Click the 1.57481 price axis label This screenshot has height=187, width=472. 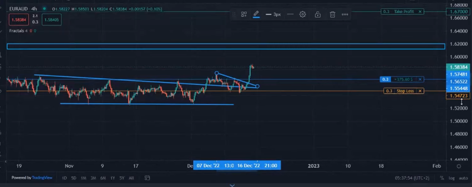[x=458, y=75]
